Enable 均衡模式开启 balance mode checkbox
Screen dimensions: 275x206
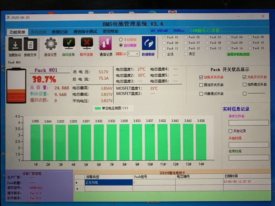201,94
